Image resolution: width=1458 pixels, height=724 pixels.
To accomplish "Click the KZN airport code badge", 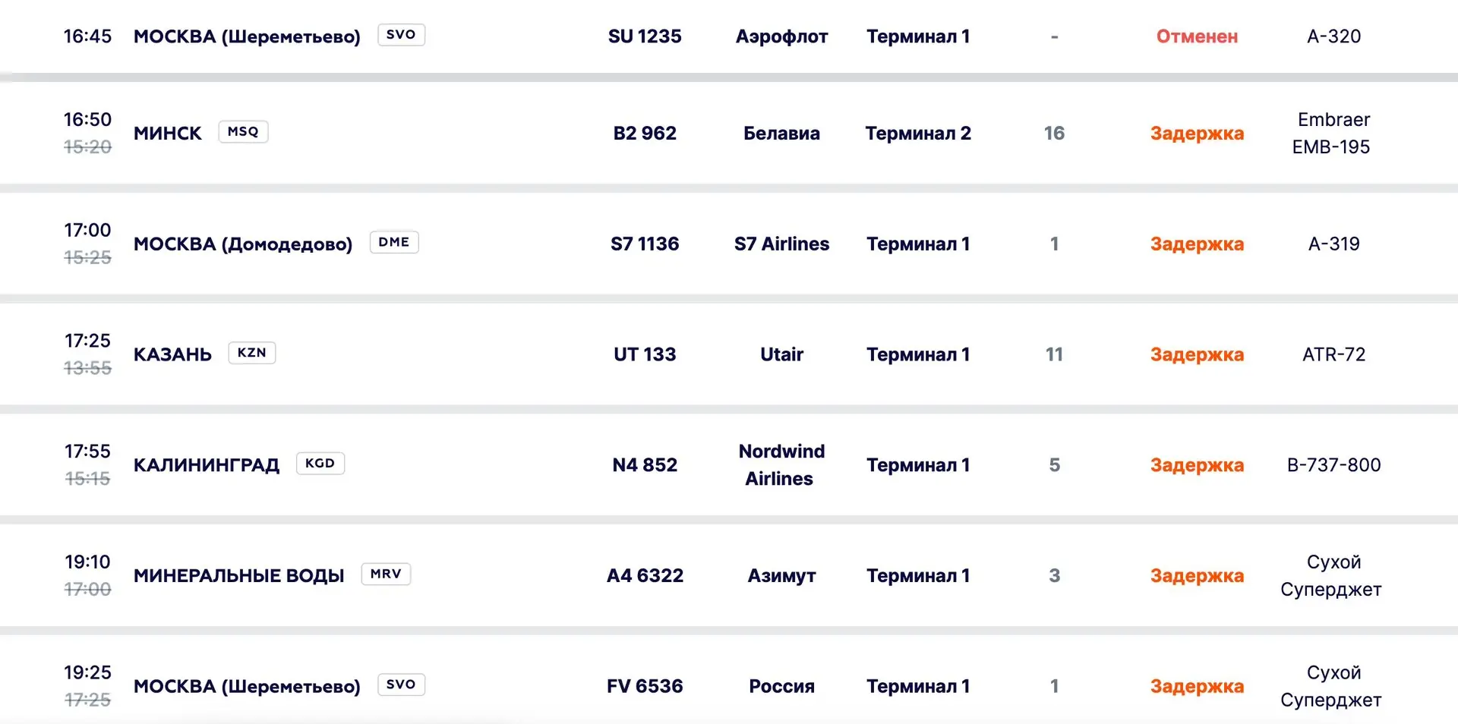I will tap(252, 353).
